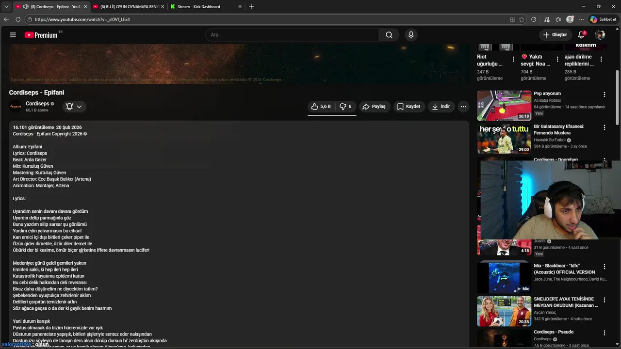Screen dimensions: 621x349
Task: Open options for SNEIJDER'E AYAK TENİSİNDE video
Action: pyautogui.click(x=605, y=300)
